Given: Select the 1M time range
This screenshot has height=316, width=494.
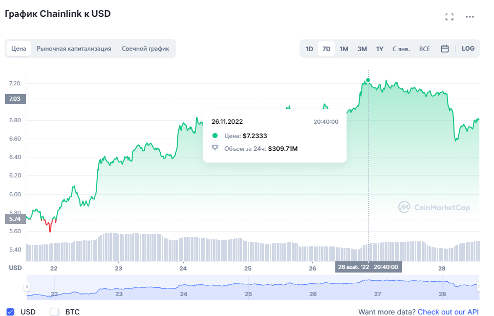Looking at the screenshot, I should [343, 49].
